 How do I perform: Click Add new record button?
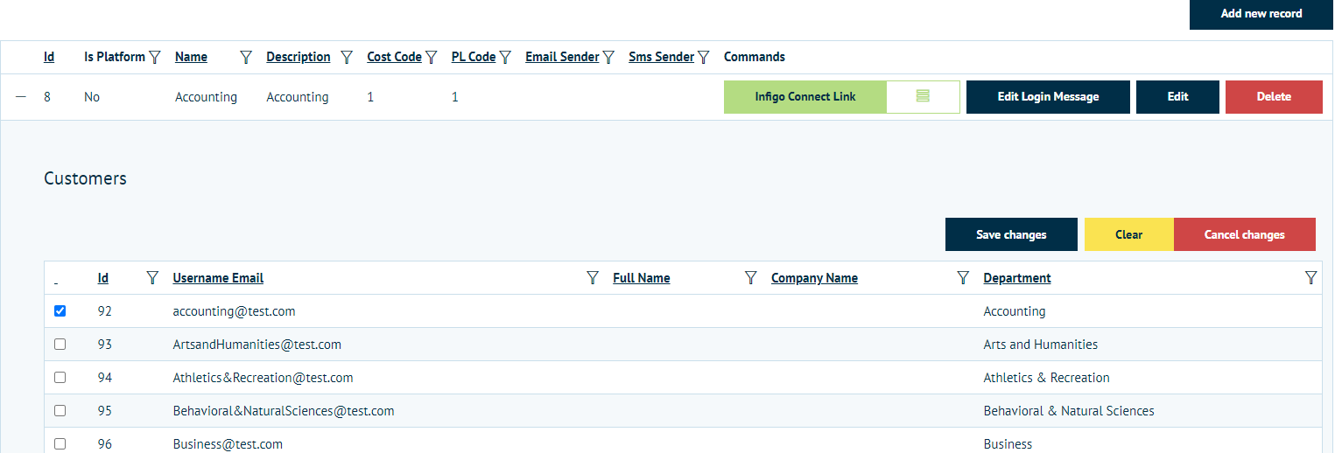click(1261, 14)
